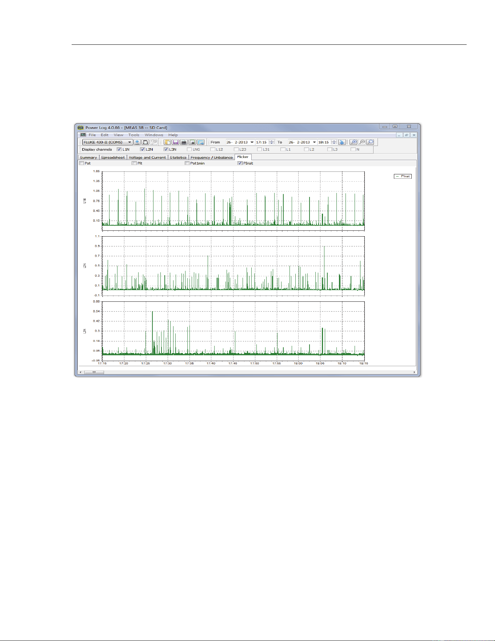Screen dimensions: 495x641
Task: Click the 18:00 time axis label
Action: [x=298, y=363]
